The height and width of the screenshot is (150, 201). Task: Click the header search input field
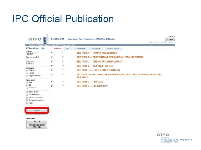pyautogui.click(x=157, y=39)
